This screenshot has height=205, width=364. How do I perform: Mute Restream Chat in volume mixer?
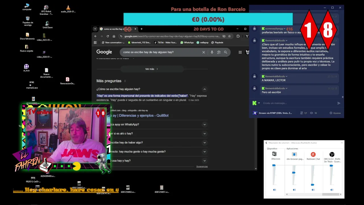(313, 190)
